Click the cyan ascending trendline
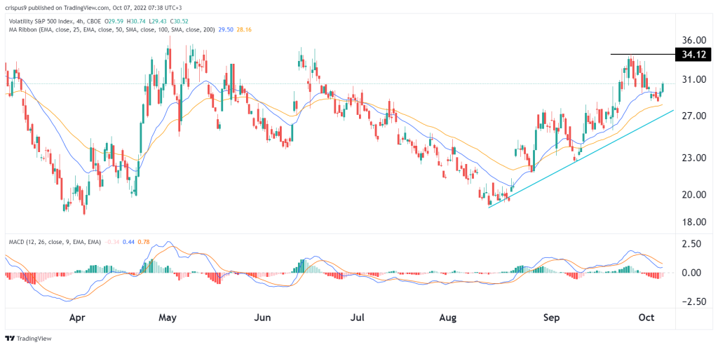This screenshot has width=718, height=347. pyautogui.click(x=581, y=159)
